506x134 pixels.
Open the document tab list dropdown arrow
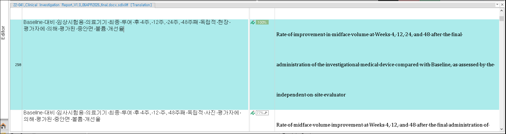coord(497,5)
